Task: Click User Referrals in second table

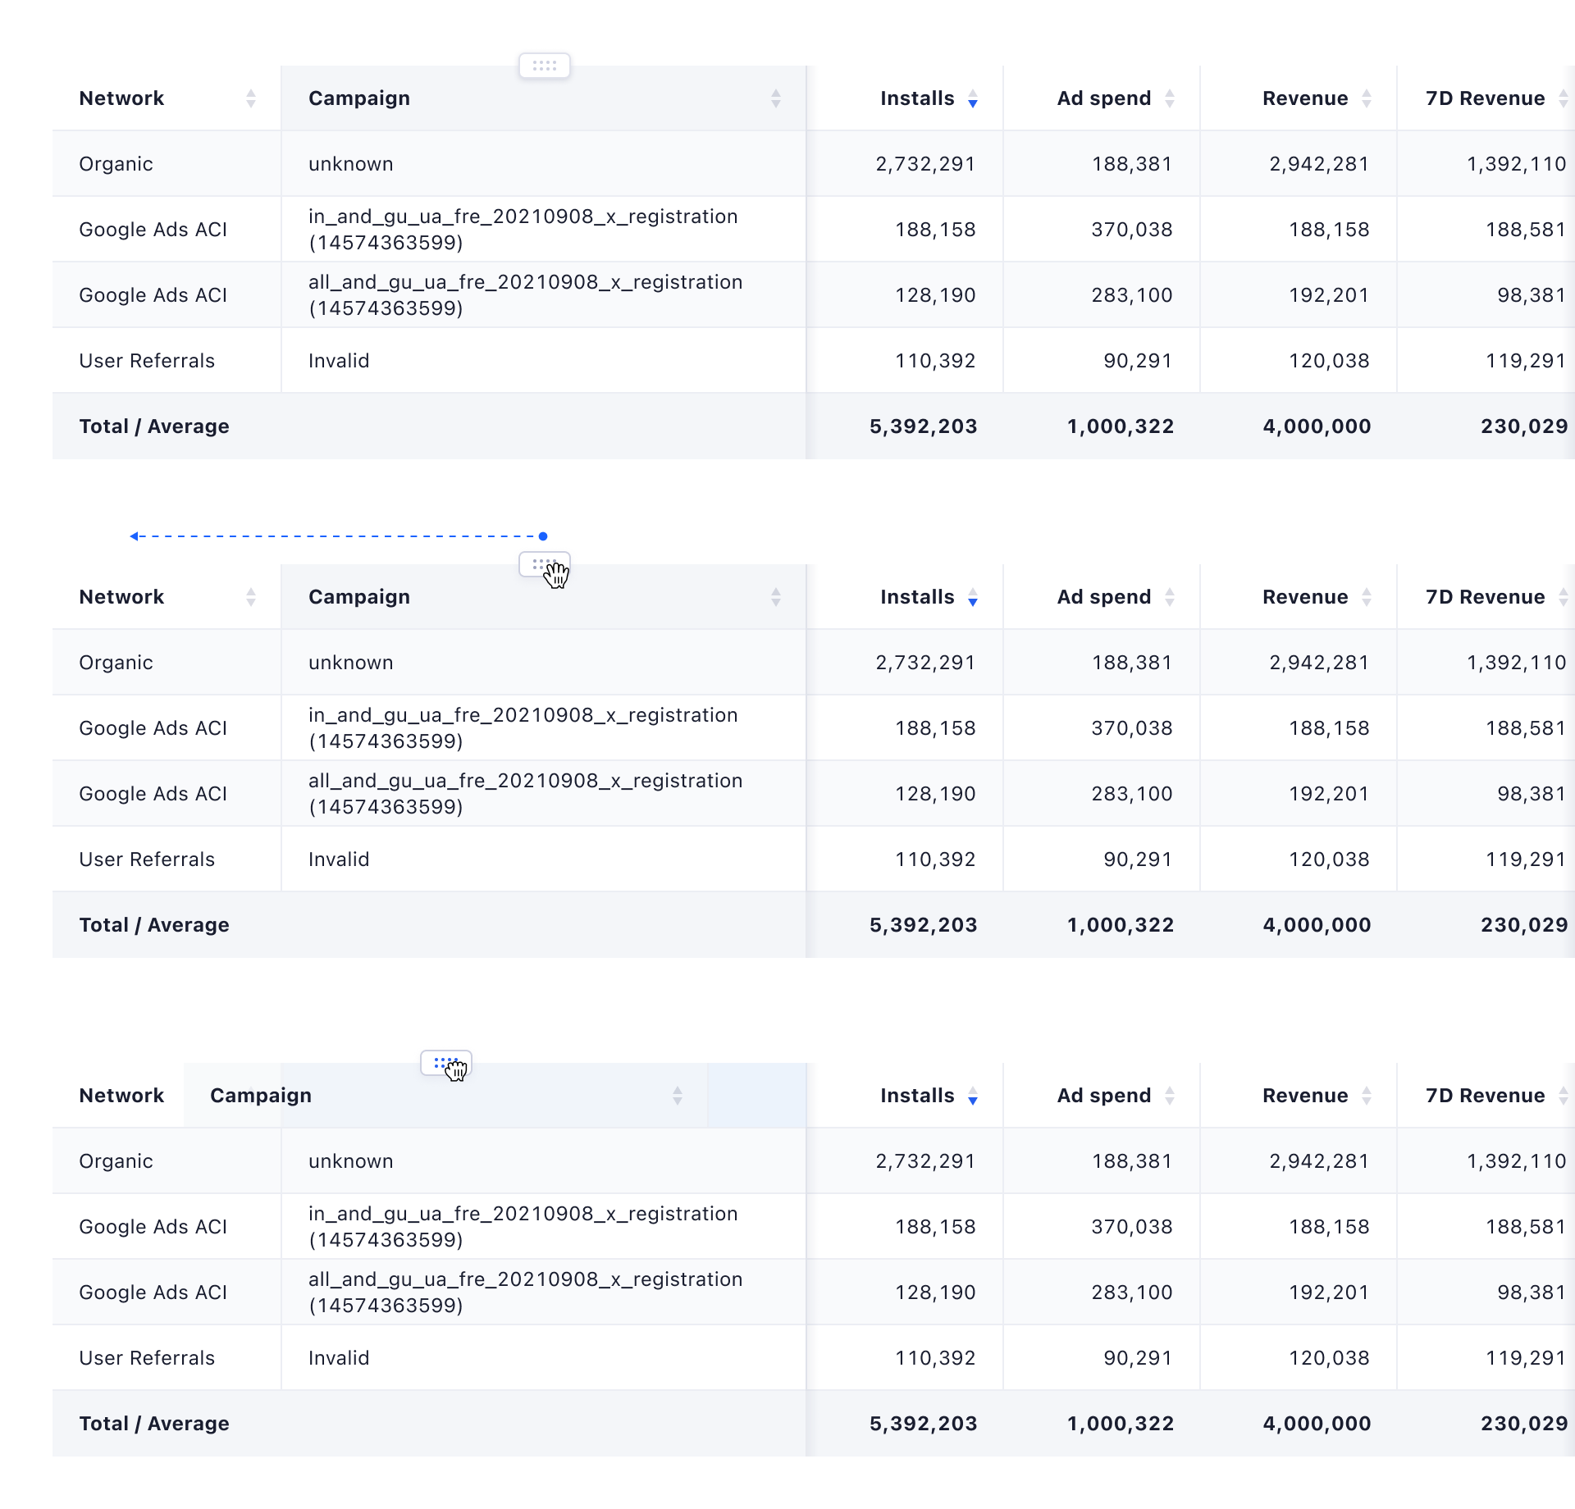Action: point(147,859)
